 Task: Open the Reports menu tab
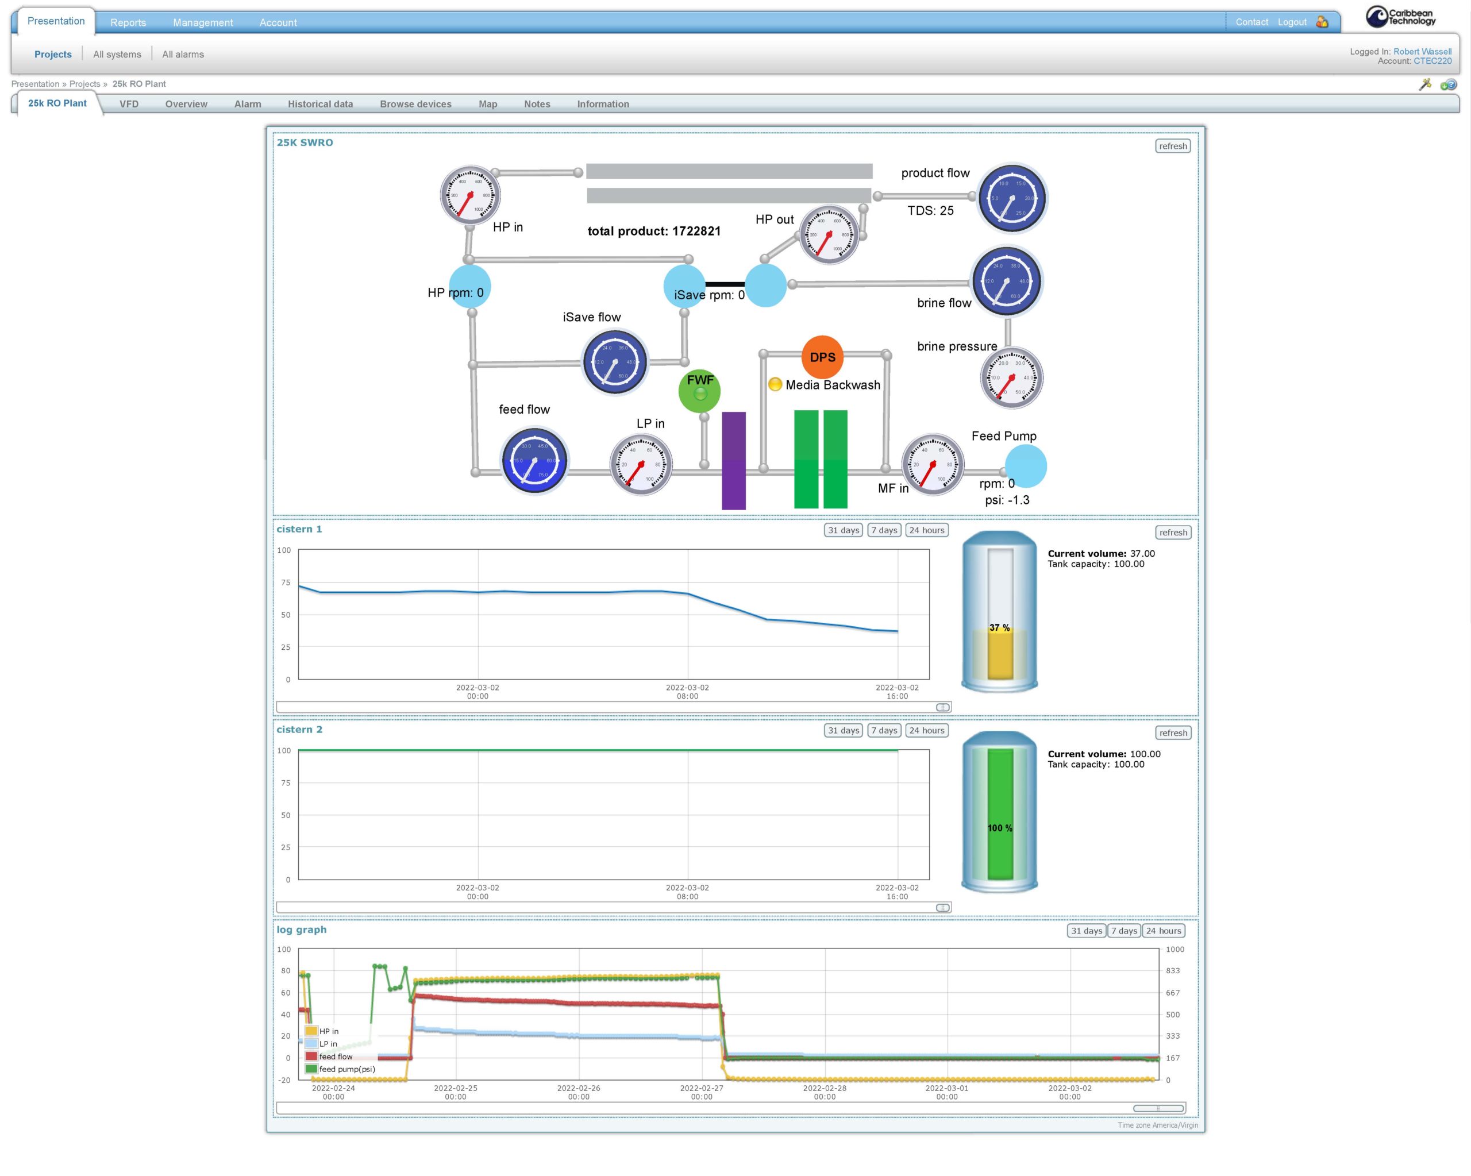click(128, 22)
